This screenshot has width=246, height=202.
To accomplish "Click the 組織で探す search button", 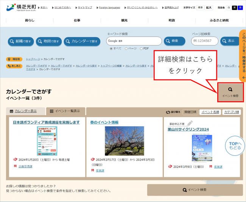I will [21, 41].
